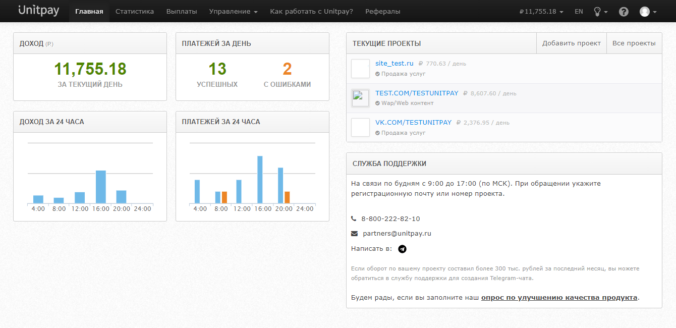Open the user avatar account menu
This screenshot has width=676, height=328.
tap(648, 11)
